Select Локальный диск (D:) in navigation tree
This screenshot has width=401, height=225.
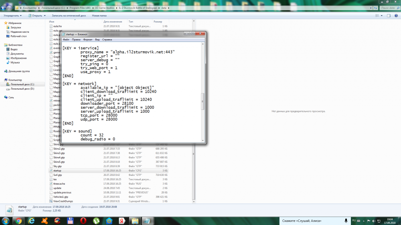click(22, 89)
